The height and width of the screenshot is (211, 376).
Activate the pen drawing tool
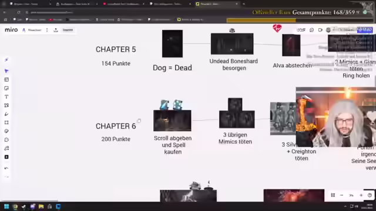(6, 114)
